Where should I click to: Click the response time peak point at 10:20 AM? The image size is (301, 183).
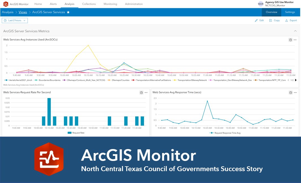pos(207,101)
